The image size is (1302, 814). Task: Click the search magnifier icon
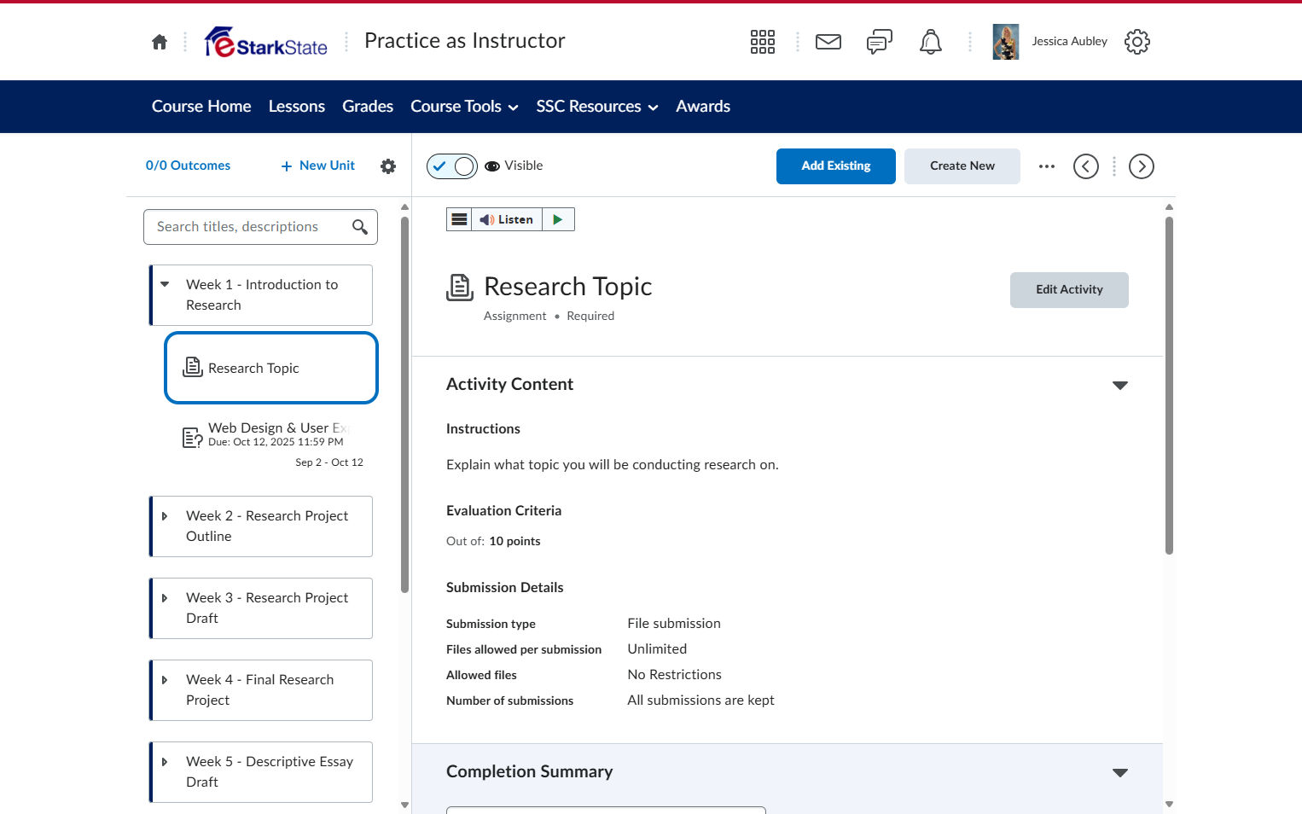click(360, 227)
